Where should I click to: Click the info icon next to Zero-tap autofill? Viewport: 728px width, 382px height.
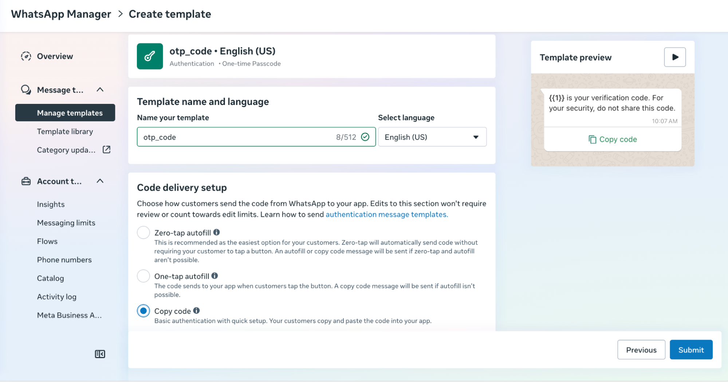point(216,232)
